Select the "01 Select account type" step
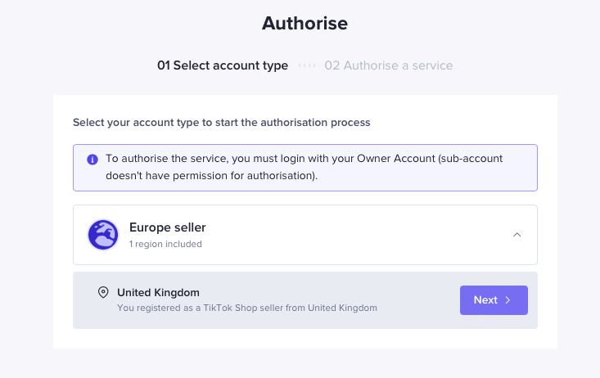 (223, 65)
